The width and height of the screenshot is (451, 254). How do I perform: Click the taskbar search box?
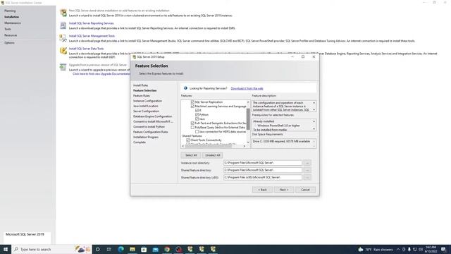point(51,249)
